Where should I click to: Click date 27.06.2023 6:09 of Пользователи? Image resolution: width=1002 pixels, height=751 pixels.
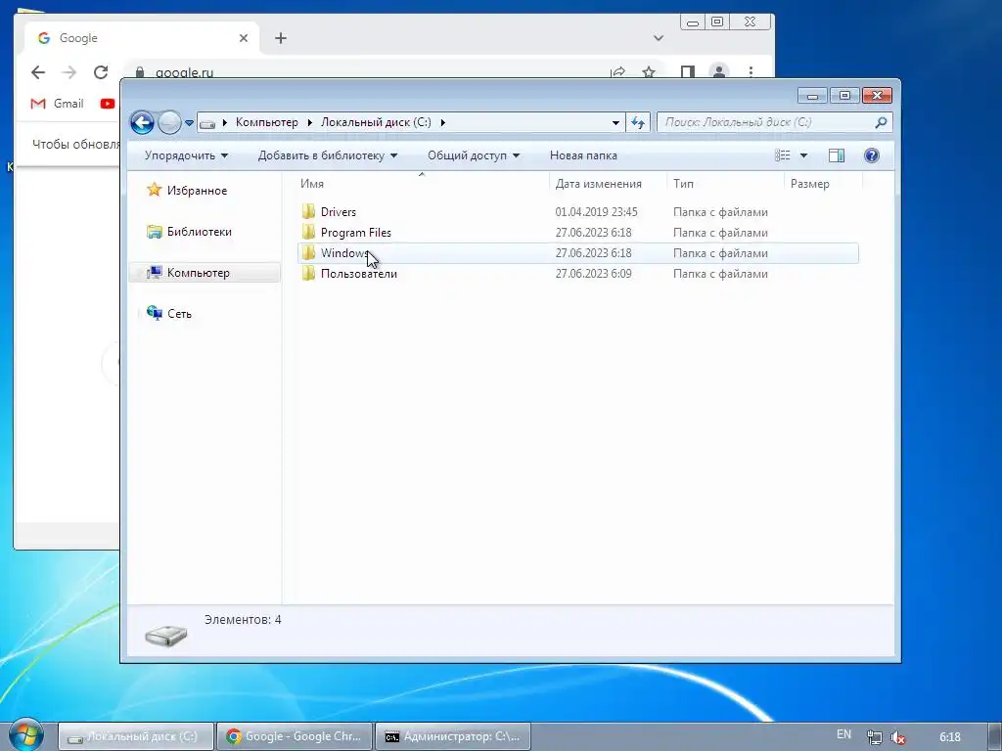(x=593, y=274)
